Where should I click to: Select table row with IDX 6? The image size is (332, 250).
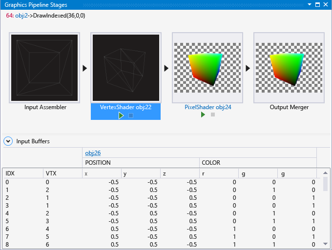coord(162,229)
